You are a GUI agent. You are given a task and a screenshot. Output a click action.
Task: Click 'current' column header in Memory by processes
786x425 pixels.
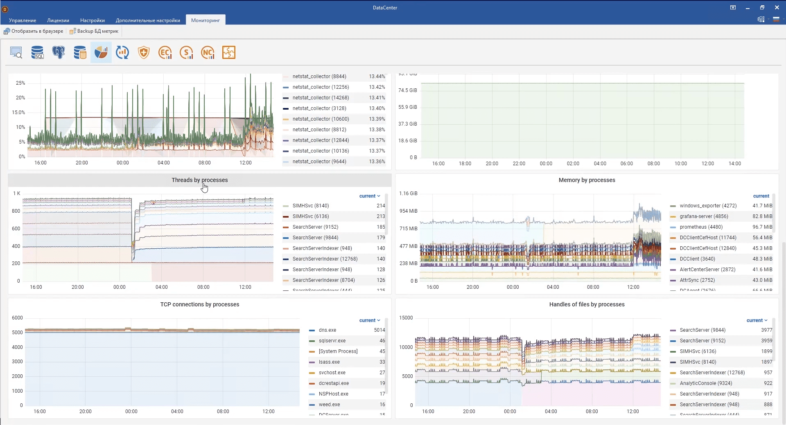click(x=761, y=196)
